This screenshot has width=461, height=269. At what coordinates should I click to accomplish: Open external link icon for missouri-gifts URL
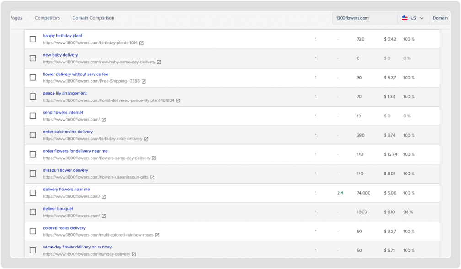pos(152,178)
